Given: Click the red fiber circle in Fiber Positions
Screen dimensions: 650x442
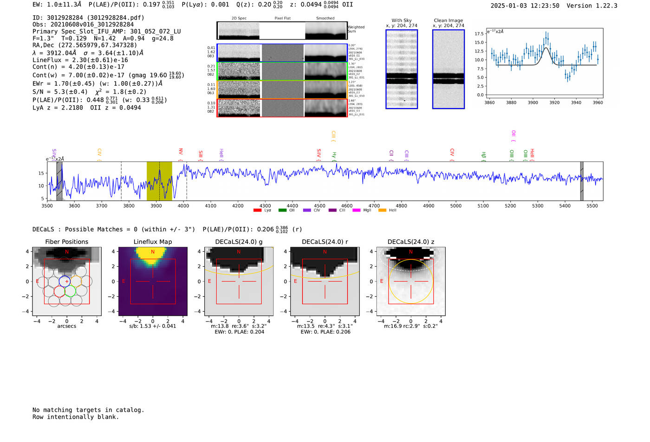Looking at the screenshot, I should click(59, 291).
